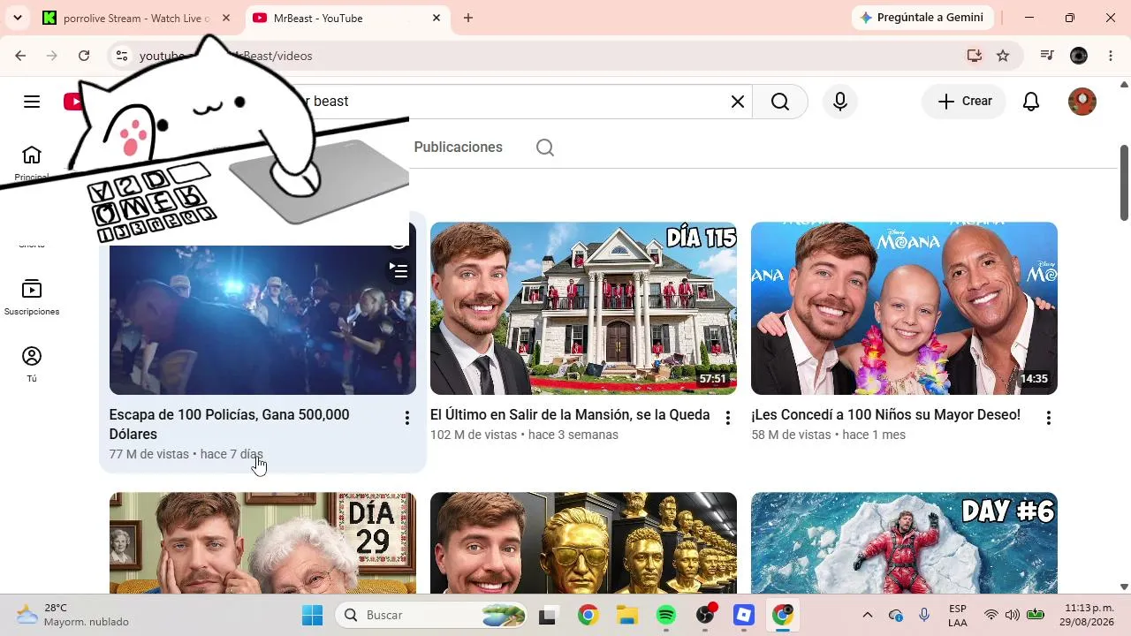Switch to the porrolive Stream tab
Viewport: 1131px width, 636px height.
coord(136,18)
